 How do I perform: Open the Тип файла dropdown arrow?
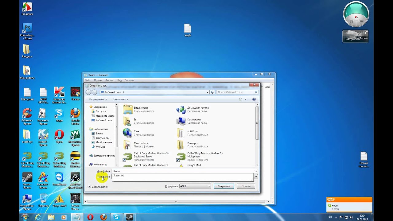[x=256, y=177]
